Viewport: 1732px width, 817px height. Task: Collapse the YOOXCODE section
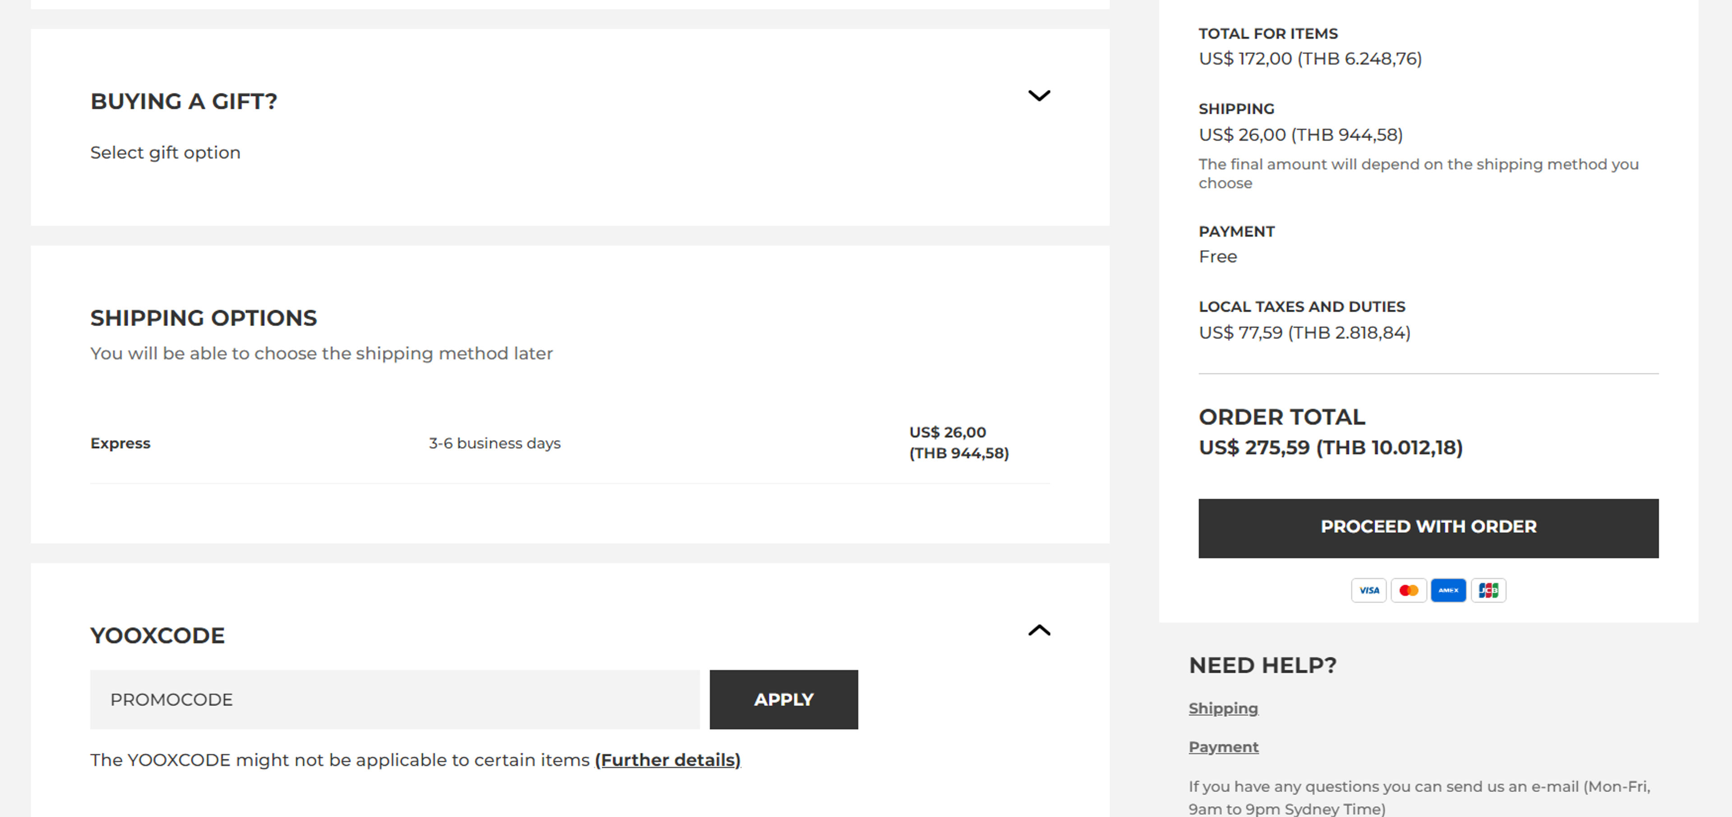click(1039, 630)
